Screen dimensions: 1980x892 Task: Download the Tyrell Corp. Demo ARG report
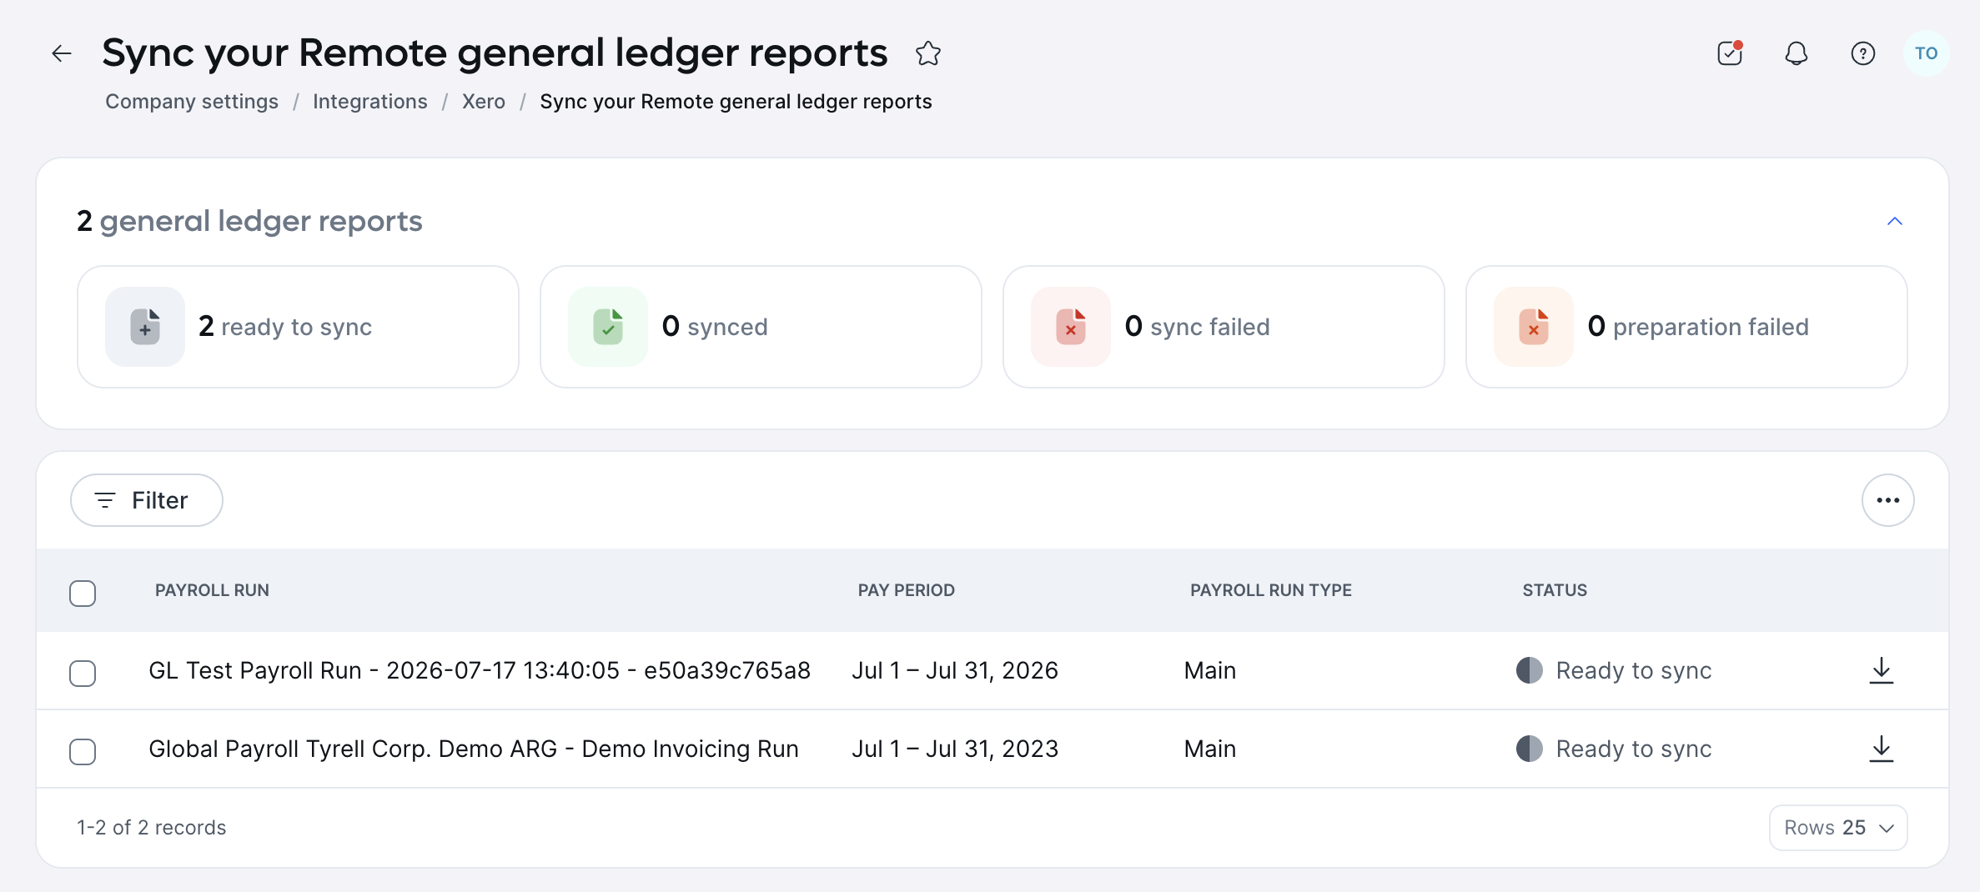tap(1882, 749)
